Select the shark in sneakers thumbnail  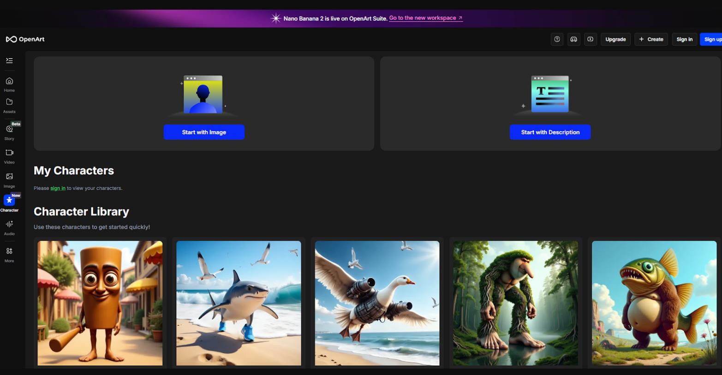[239, 303]
